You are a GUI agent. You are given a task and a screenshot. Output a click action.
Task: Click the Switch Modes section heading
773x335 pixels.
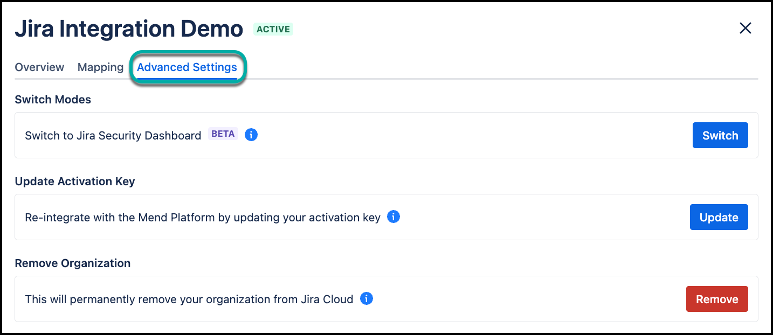pyautogui.click(x=53, y=100)
